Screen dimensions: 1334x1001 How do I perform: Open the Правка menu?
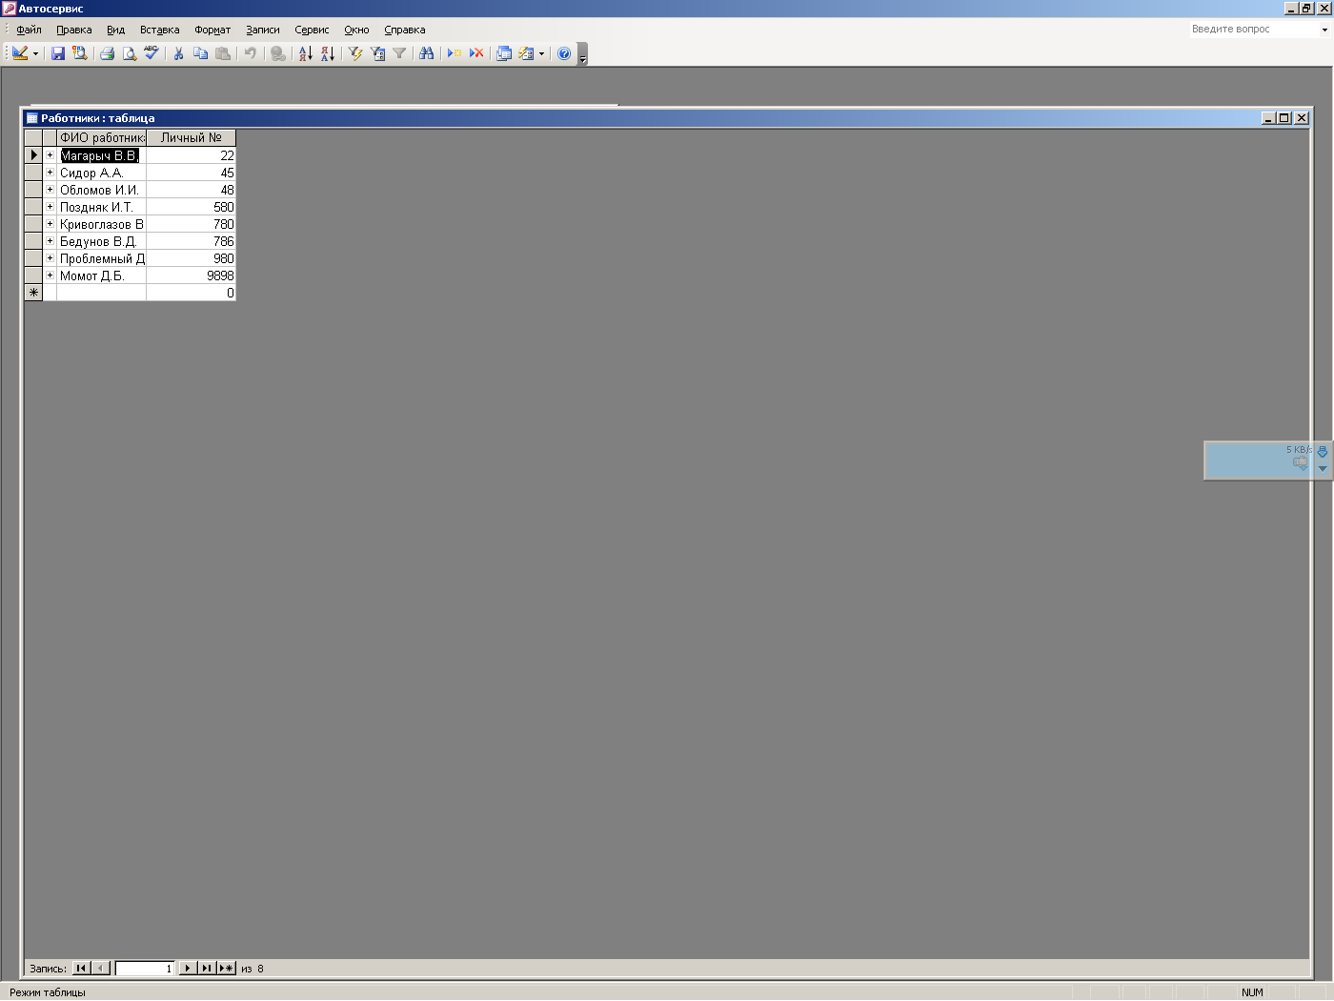pos(74,30)
